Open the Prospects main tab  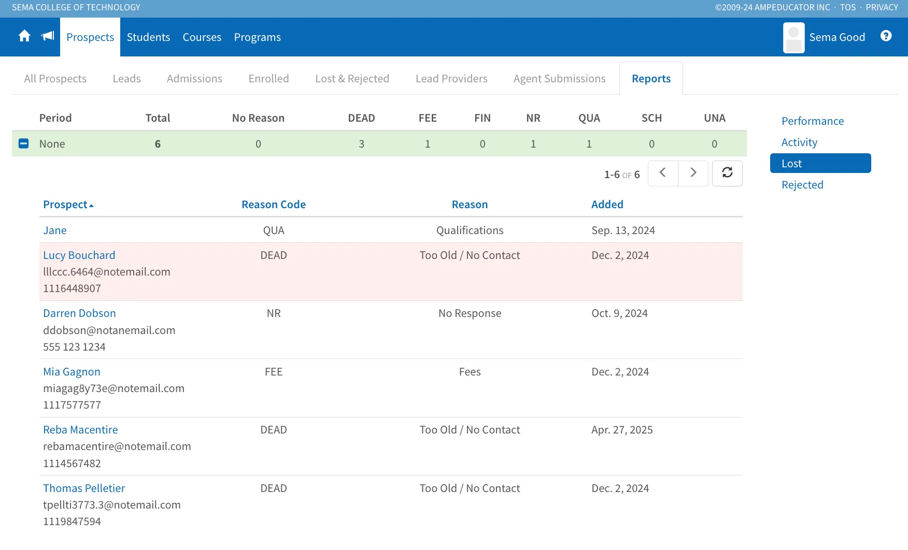coord(90,37)
